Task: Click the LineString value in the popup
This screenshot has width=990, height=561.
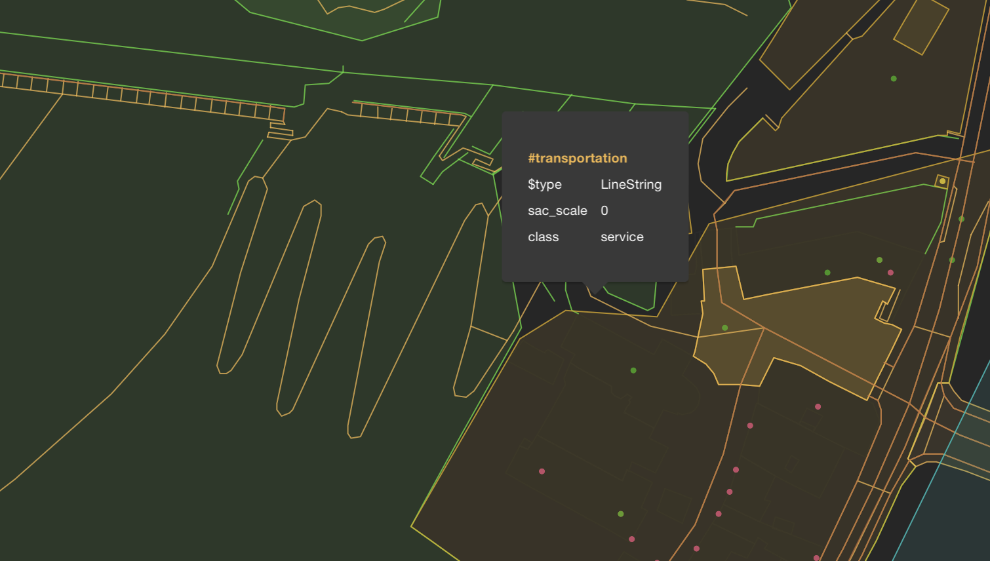Action: [x=631, y=184]
